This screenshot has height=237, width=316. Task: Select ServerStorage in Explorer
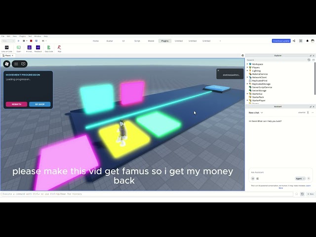(259, 90)
